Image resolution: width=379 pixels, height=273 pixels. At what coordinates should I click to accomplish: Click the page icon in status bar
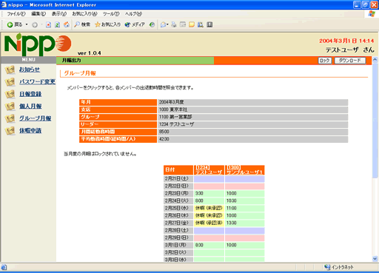point(4,267)
